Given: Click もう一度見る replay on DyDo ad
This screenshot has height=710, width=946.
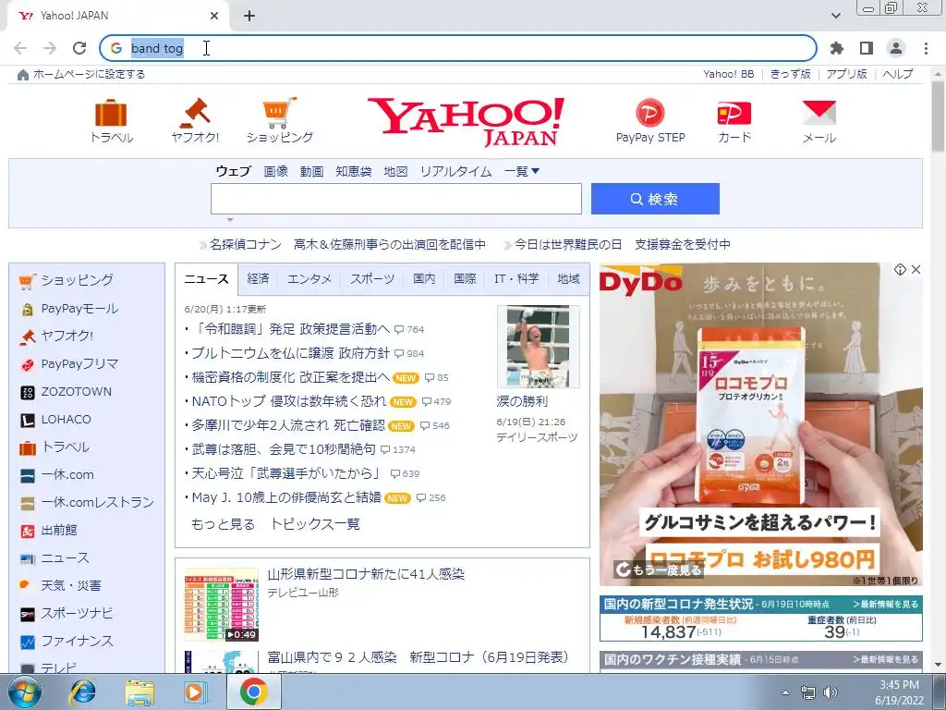Looking at the screenshot, I should click(x=658, y=569).
